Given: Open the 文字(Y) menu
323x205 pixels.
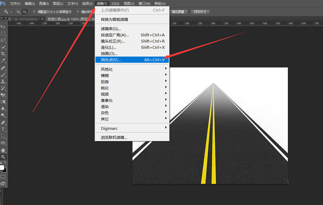Looking at the screenshot, I should point(72,4).
